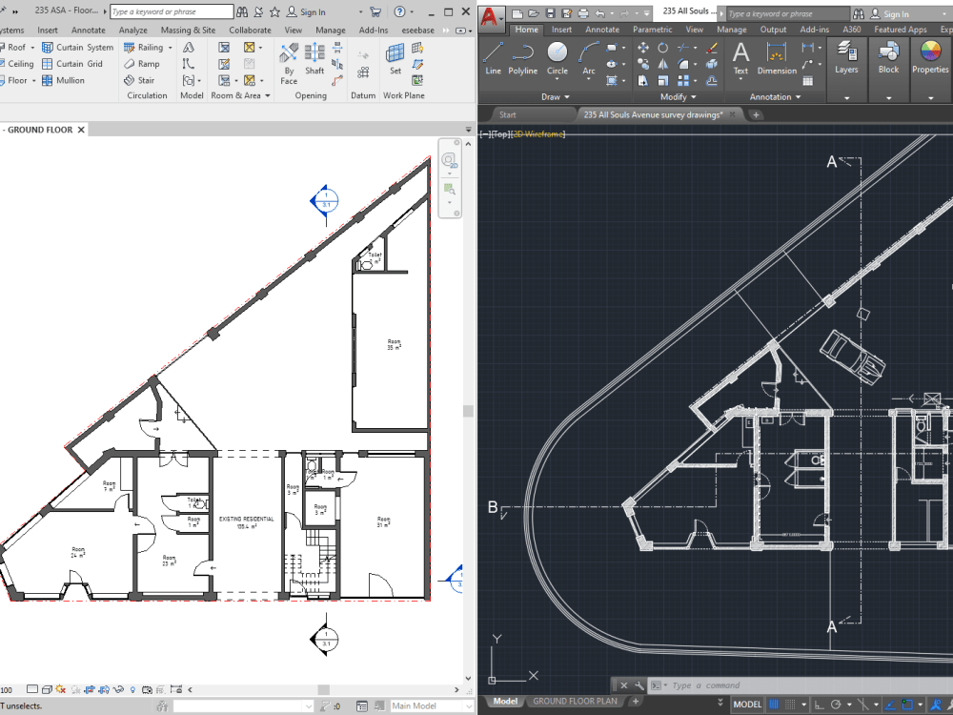Image resolution: width=953 pixels, height=715 pixels.
Task: Open the Parametric tab in AutoCAD
Action: [x=652, y=30]
